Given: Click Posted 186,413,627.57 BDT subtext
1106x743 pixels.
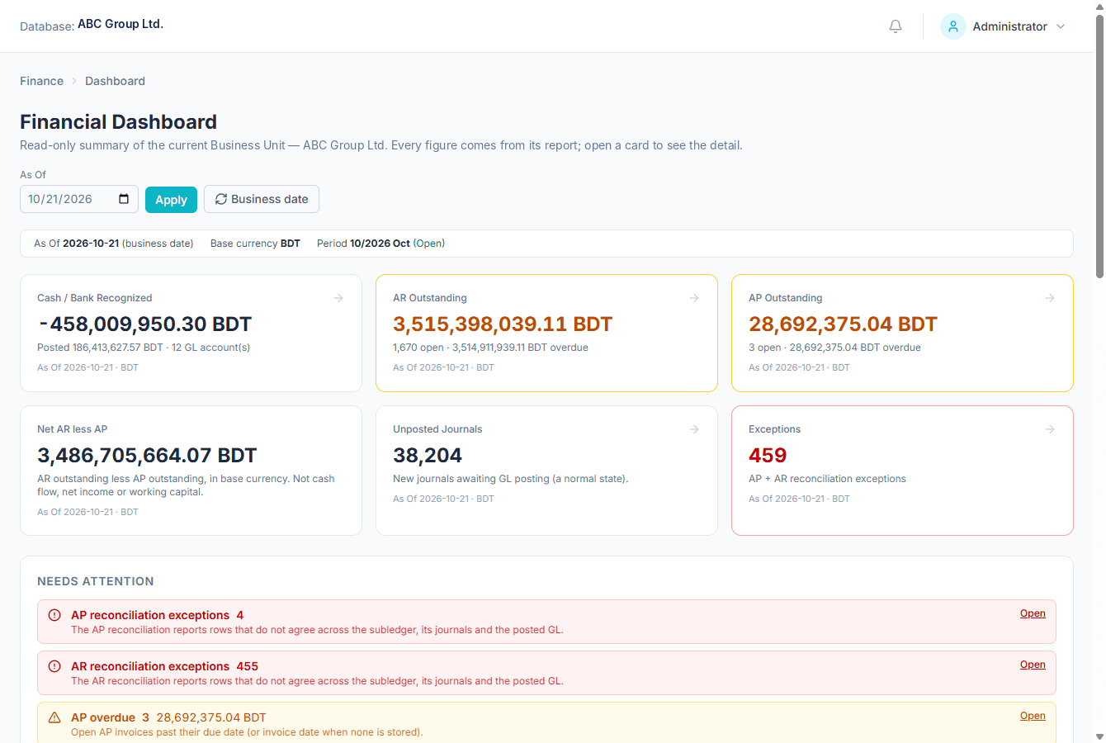Looking at the screenshot, I should [x=144, y=348].
